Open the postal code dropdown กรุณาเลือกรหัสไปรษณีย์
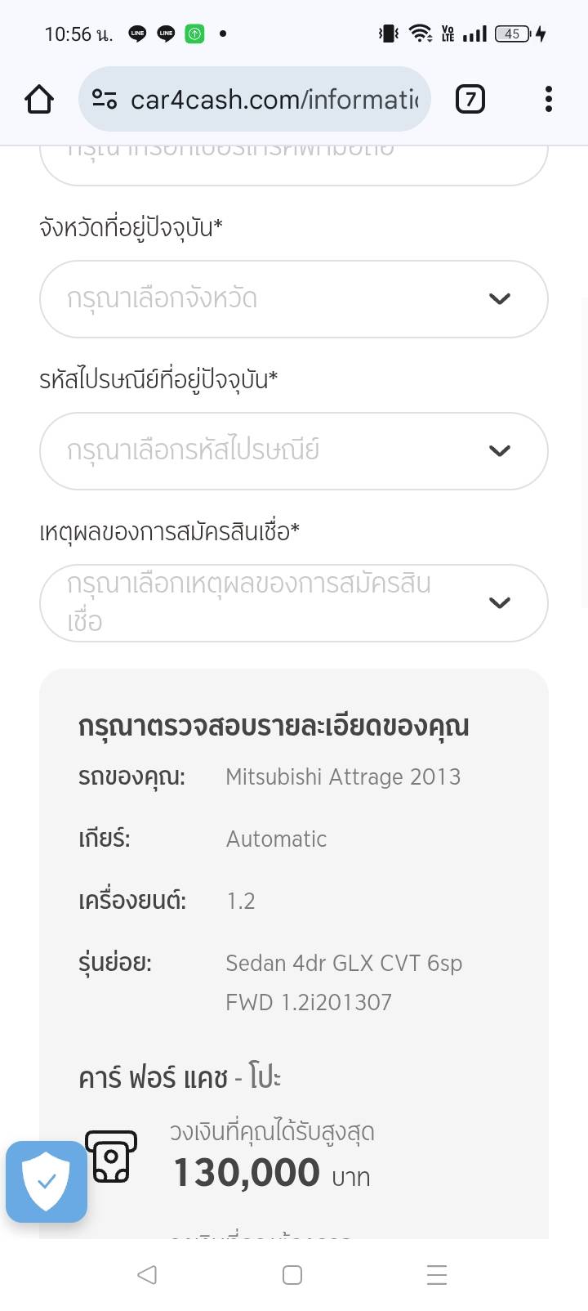 [269, 451]
